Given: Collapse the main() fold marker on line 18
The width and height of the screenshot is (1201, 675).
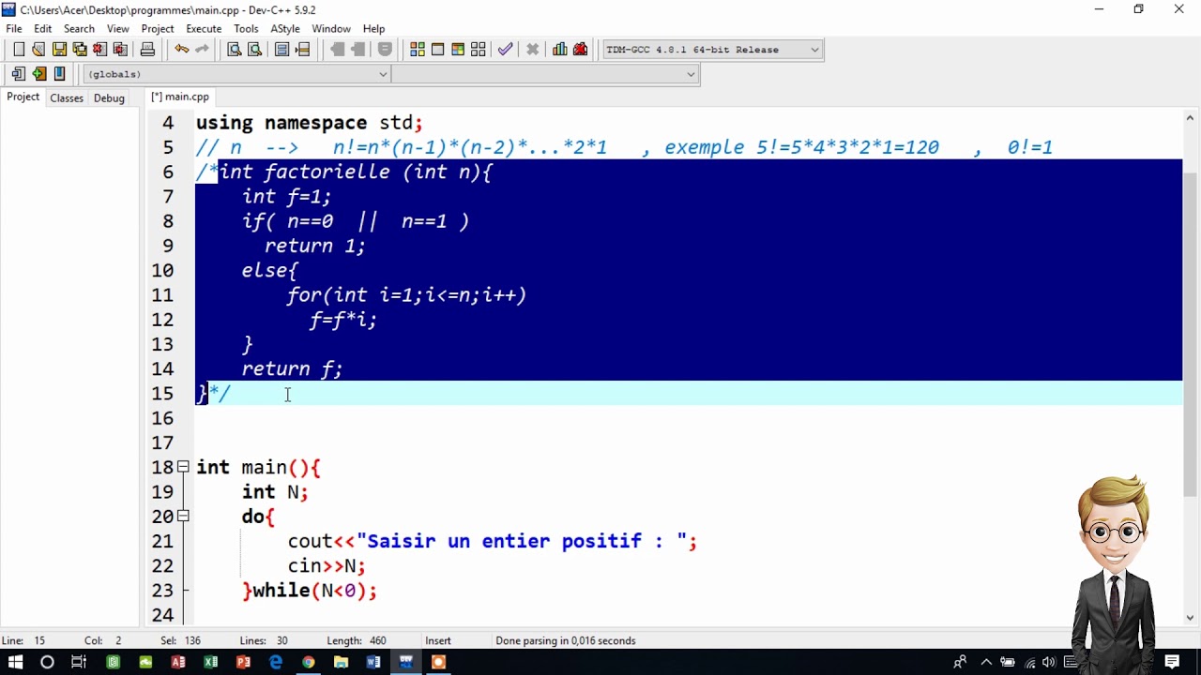Looking at the screenshot, I should pos(183,467).
